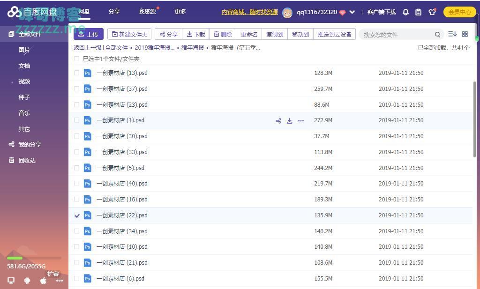Click 复制到 button
480x289 pixels.
point(275,34)
